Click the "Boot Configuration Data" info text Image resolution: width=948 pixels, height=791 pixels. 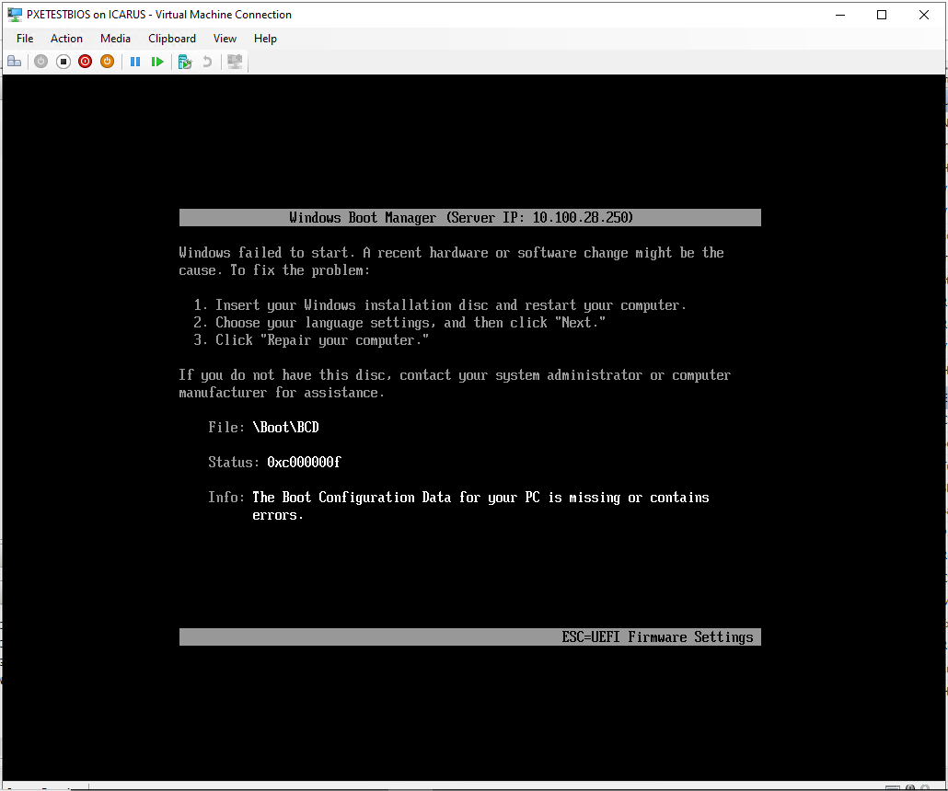(x=480, y=506)
